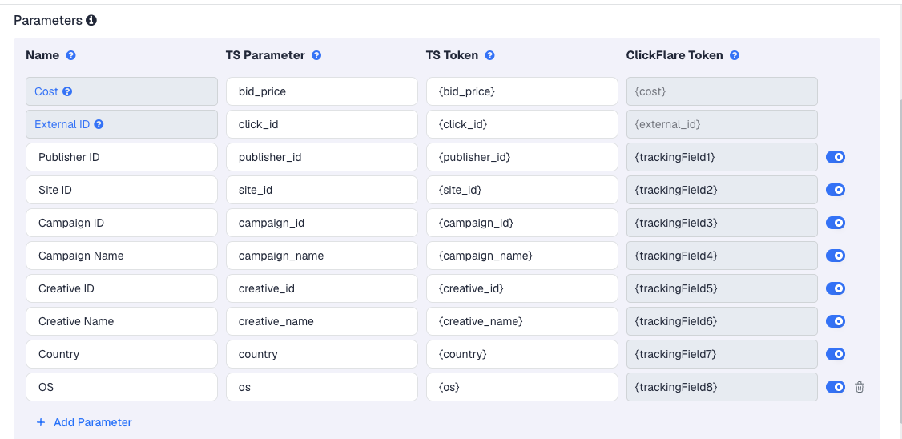Disable the Campaign Name parameter switch
The height and width of the screenshot is (439, 902).
tap(836, 256)
